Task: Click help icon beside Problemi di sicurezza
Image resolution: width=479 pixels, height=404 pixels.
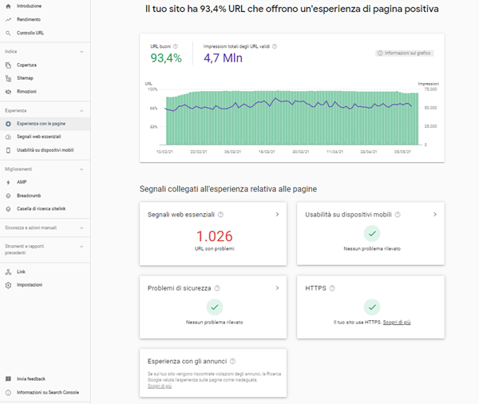Action: pyautogui.click(x=217, y=288)
